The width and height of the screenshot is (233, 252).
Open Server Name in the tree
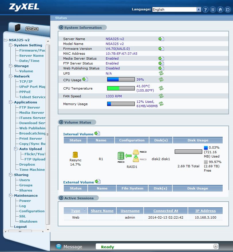(31, 56)
